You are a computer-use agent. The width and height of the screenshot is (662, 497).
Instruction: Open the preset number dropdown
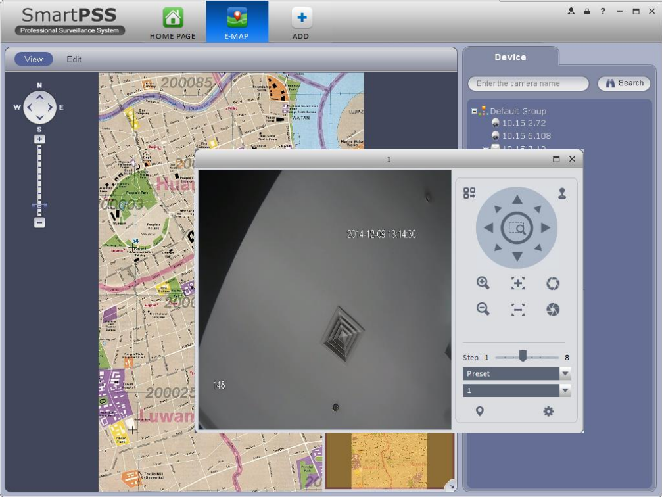(565, 390)
